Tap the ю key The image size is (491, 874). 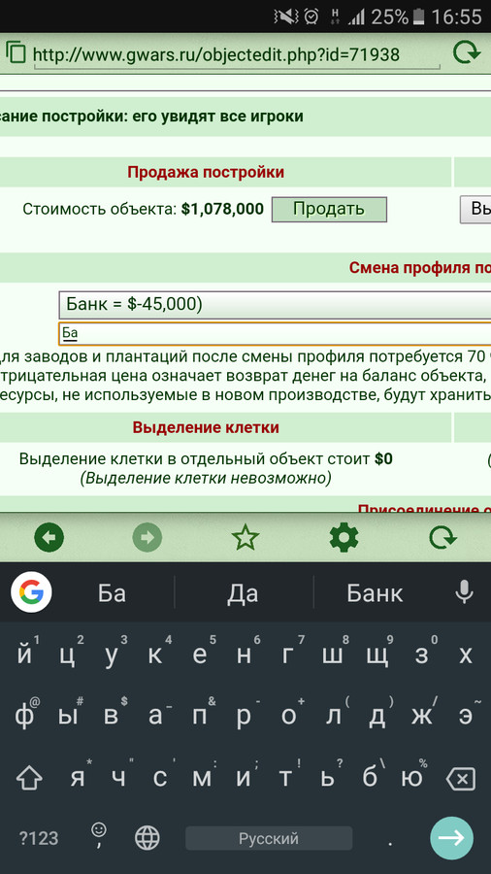(x=414, y=778)
